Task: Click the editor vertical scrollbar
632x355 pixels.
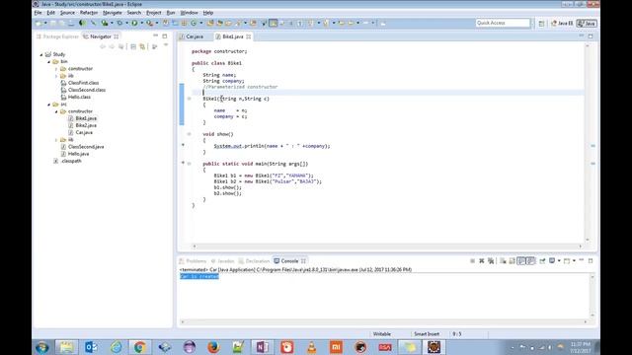Action: point(588,143)
